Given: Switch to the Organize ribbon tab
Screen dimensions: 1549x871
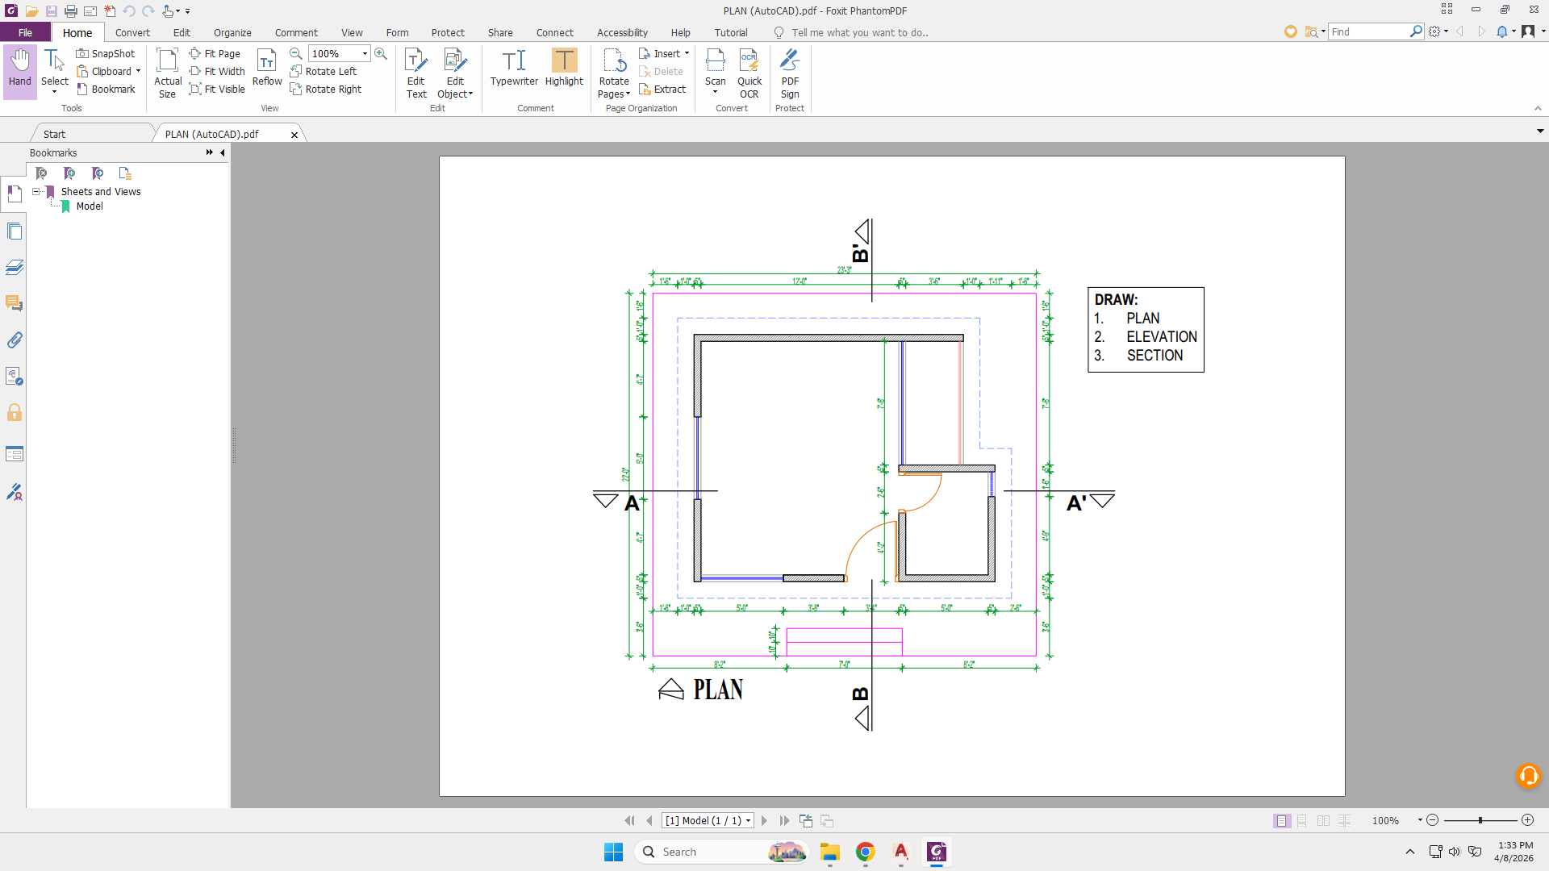Looking at the screenshot, I should coord(232,33).
